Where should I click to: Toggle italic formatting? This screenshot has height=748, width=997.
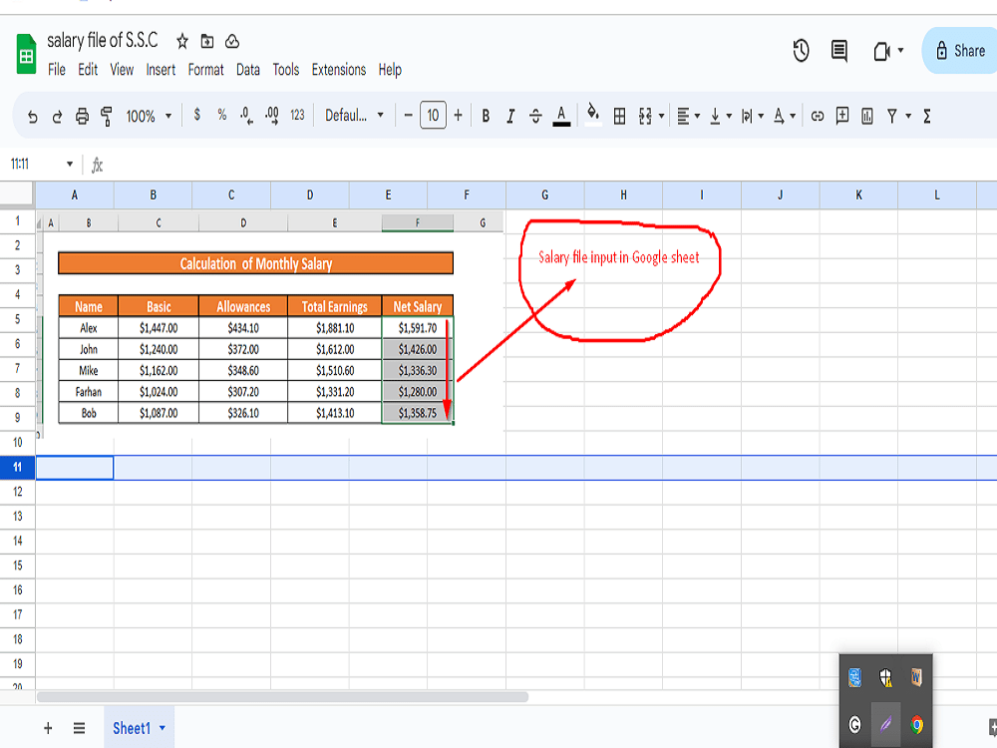click(511, 116)
